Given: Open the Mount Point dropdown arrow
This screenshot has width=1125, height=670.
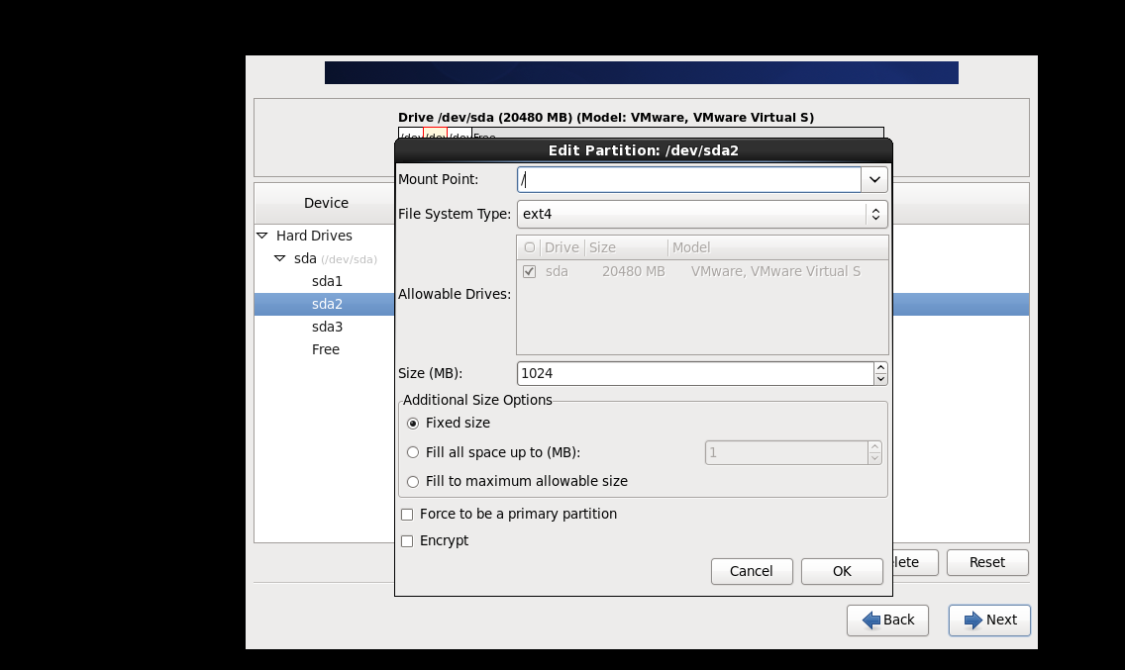Looking at the screenshot, I should 874,179.
